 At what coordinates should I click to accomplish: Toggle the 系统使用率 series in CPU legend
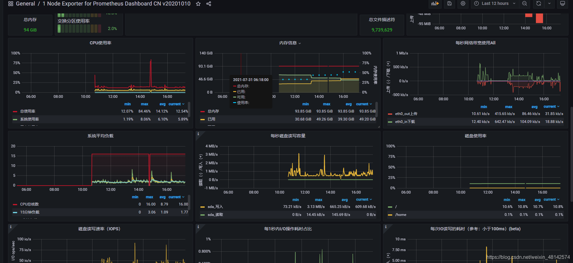pyautogui.click(x=29, y=119)
